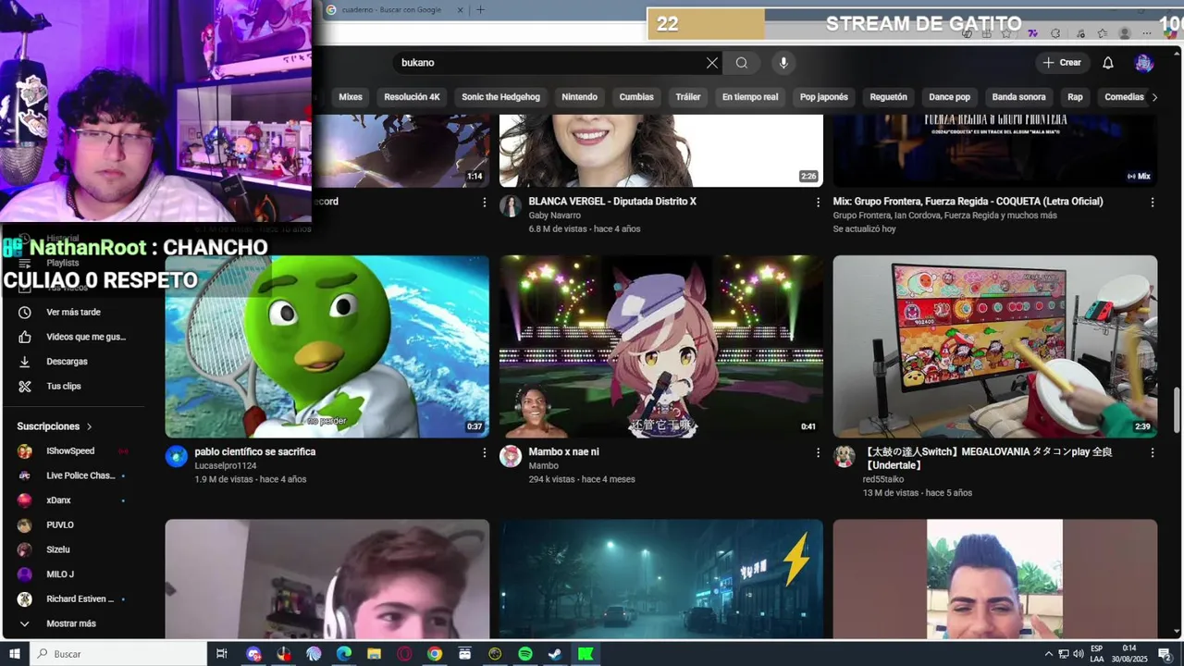Open Spotify from the taskbar

[x=524, y=654]
